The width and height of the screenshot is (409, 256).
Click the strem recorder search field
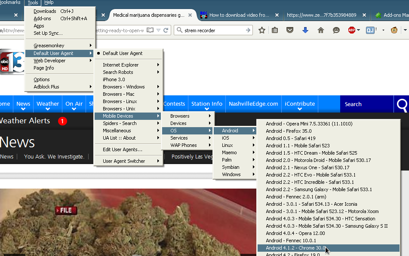(x=214, y=30)
